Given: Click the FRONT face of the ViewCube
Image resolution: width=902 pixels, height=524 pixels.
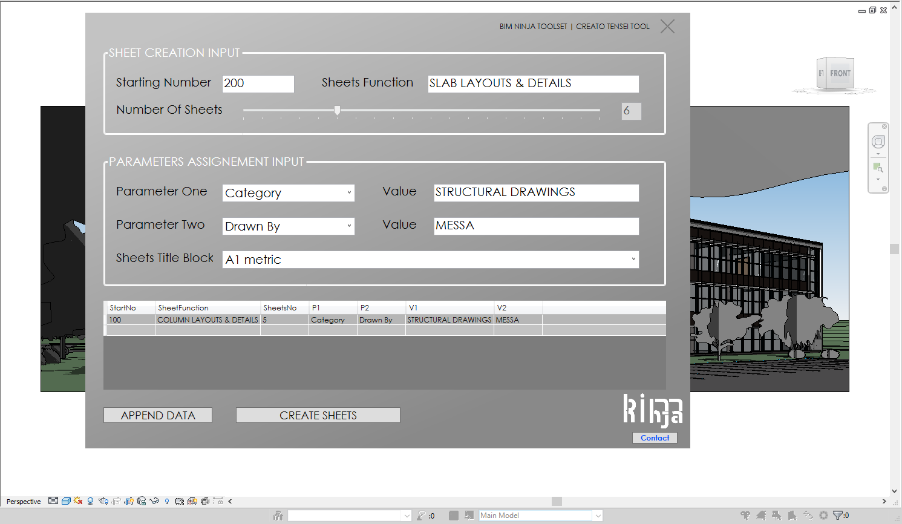Looking at the screenshot, I should tap(840, 74).
